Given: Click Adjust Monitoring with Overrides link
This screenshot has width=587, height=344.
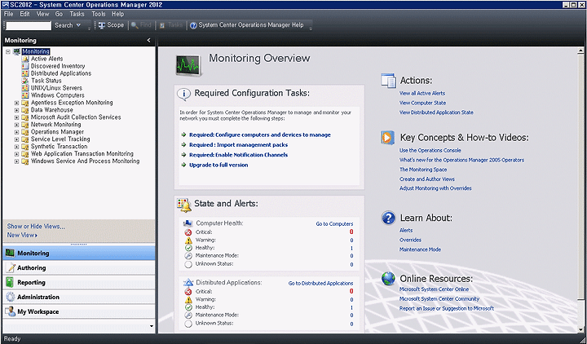Looking at the screenshot, I should [435, 188].
